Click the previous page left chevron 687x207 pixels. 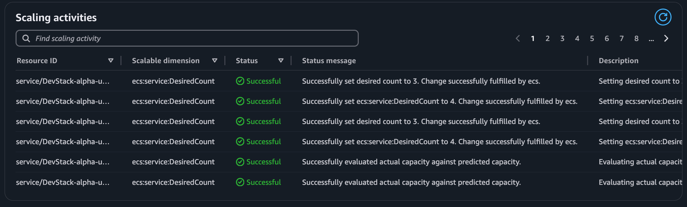[518, 38]
